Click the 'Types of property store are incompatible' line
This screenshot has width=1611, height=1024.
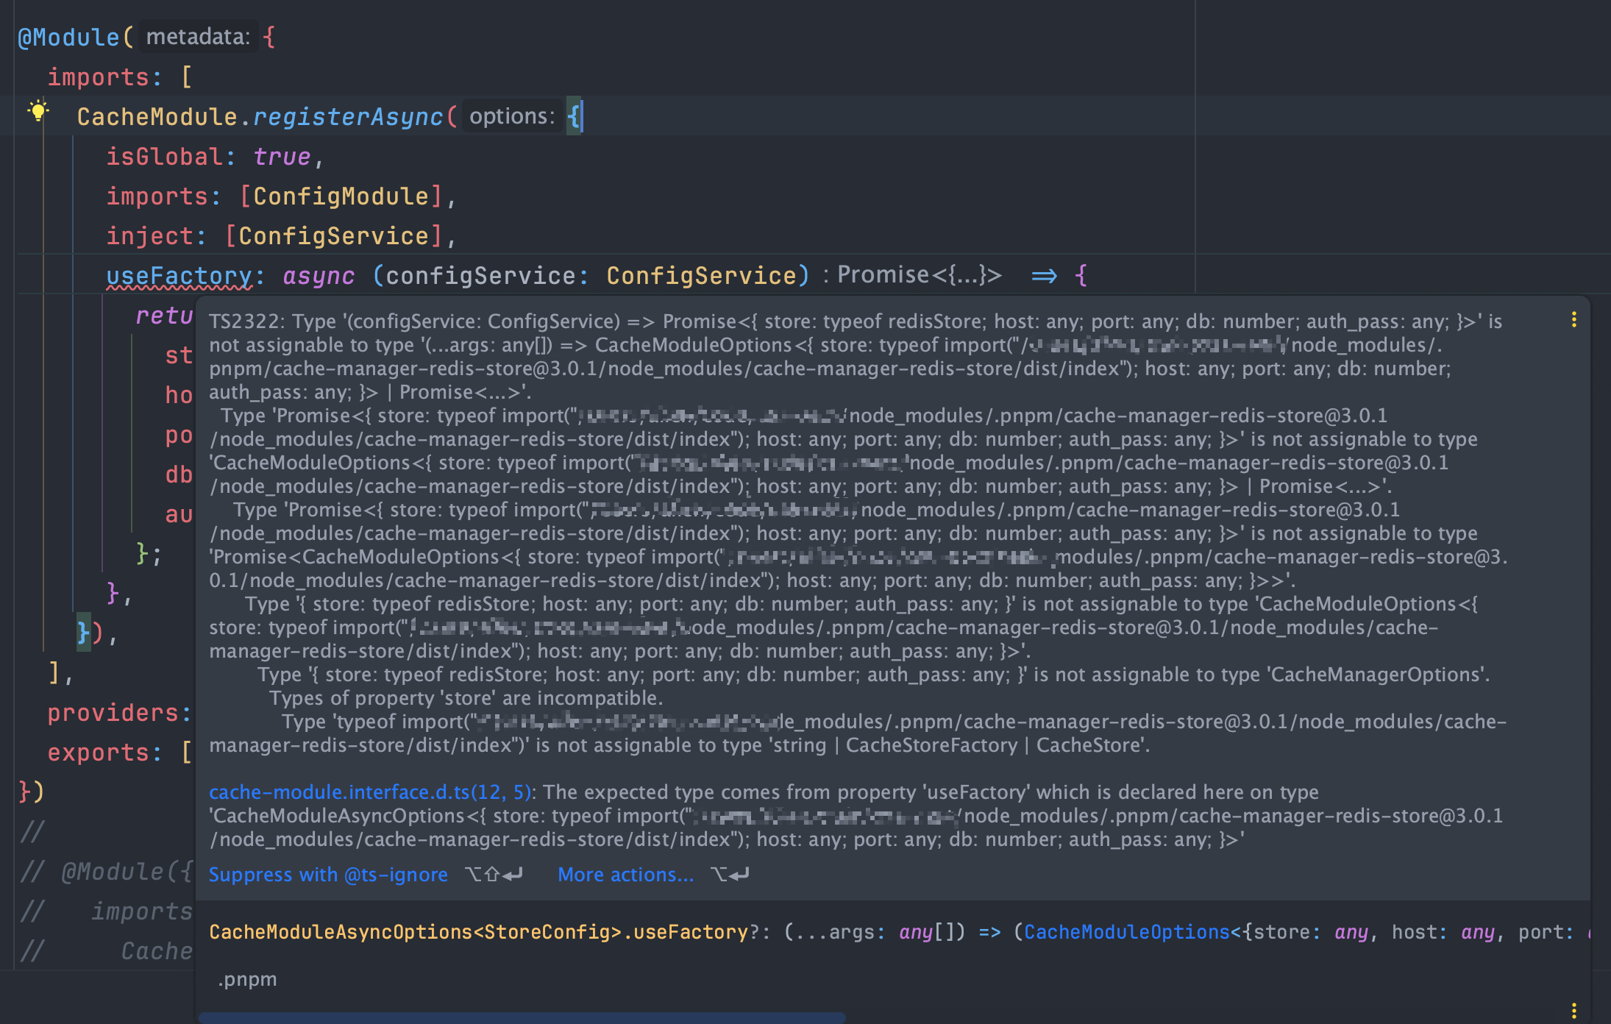[x=466, y=698]
